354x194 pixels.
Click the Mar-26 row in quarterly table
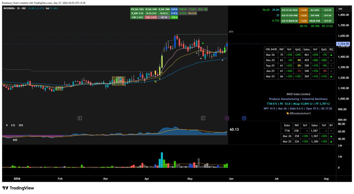click(299, 54)
